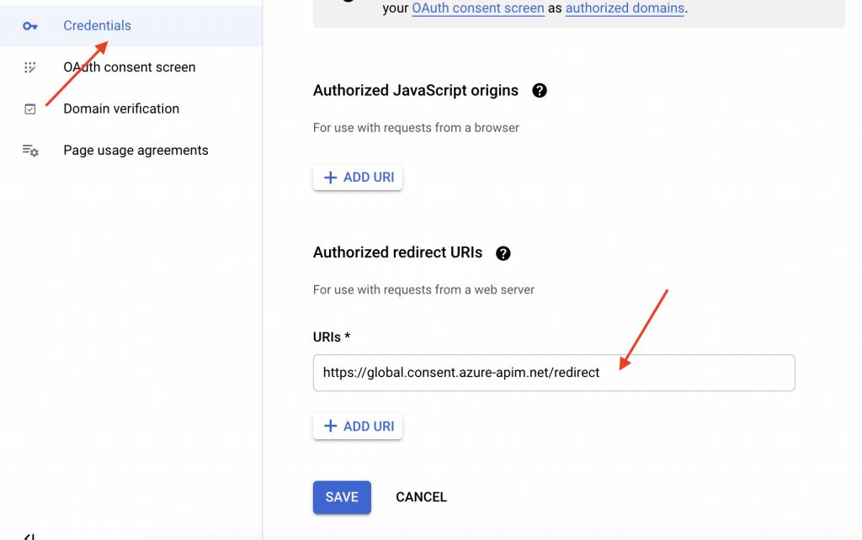Add URI to Authorized JavaScript origins
The height and width of the screenshot is (540, 862).
point(358,177)
